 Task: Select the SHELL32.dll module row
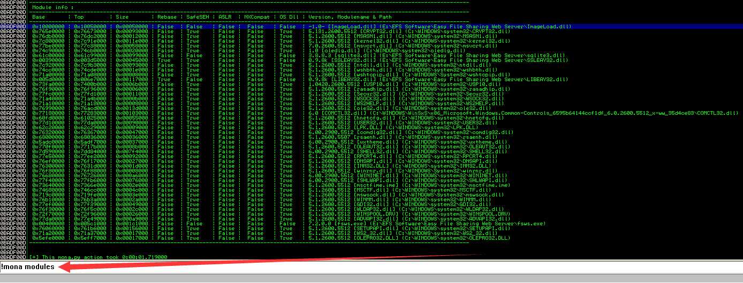[371, 152]
